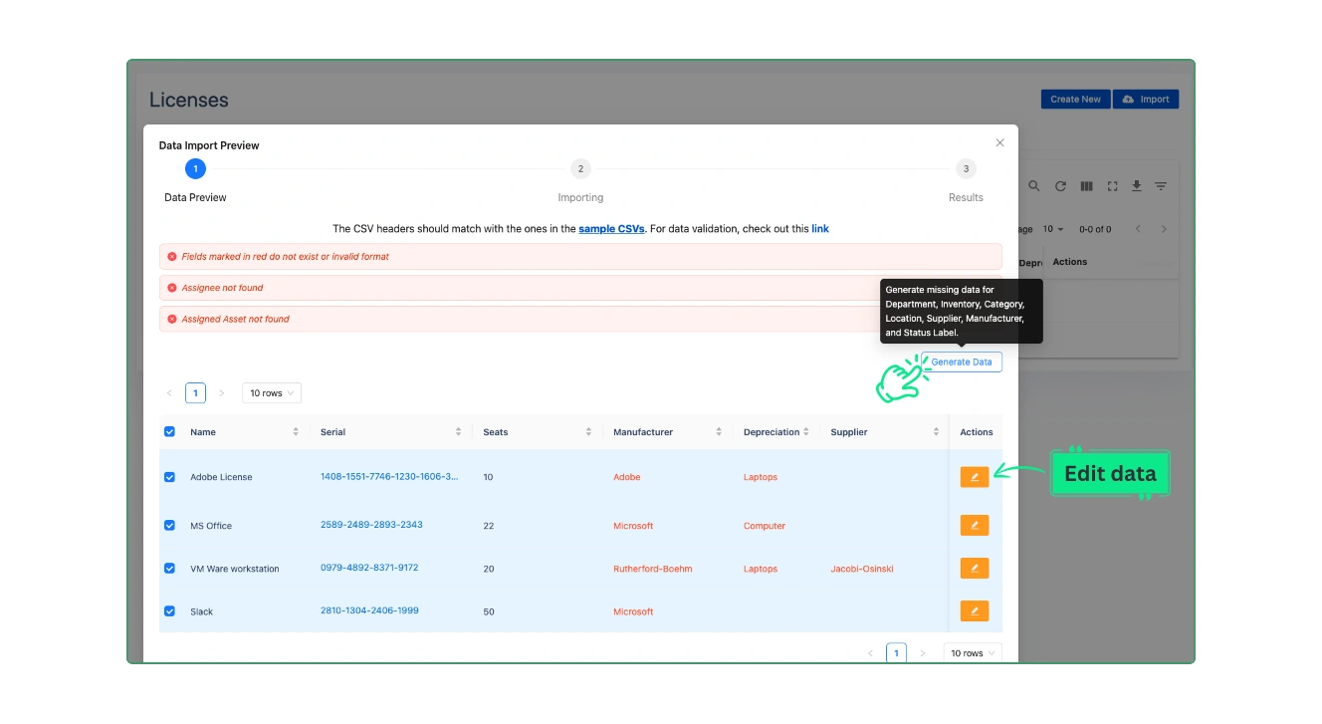Close the Data Import Preview dialog
Screen dimensions: 1322x724
pyautogui.click(x=999, y=142)
